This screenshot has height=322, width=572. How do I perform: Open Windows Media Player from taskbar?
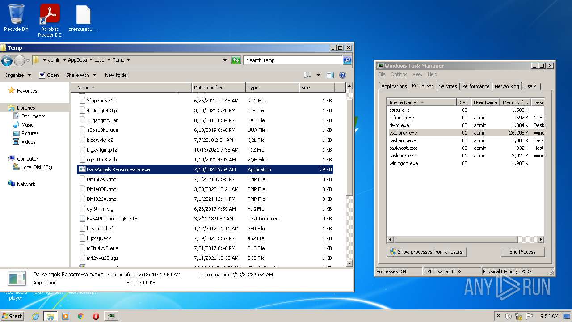coord(66,316)
